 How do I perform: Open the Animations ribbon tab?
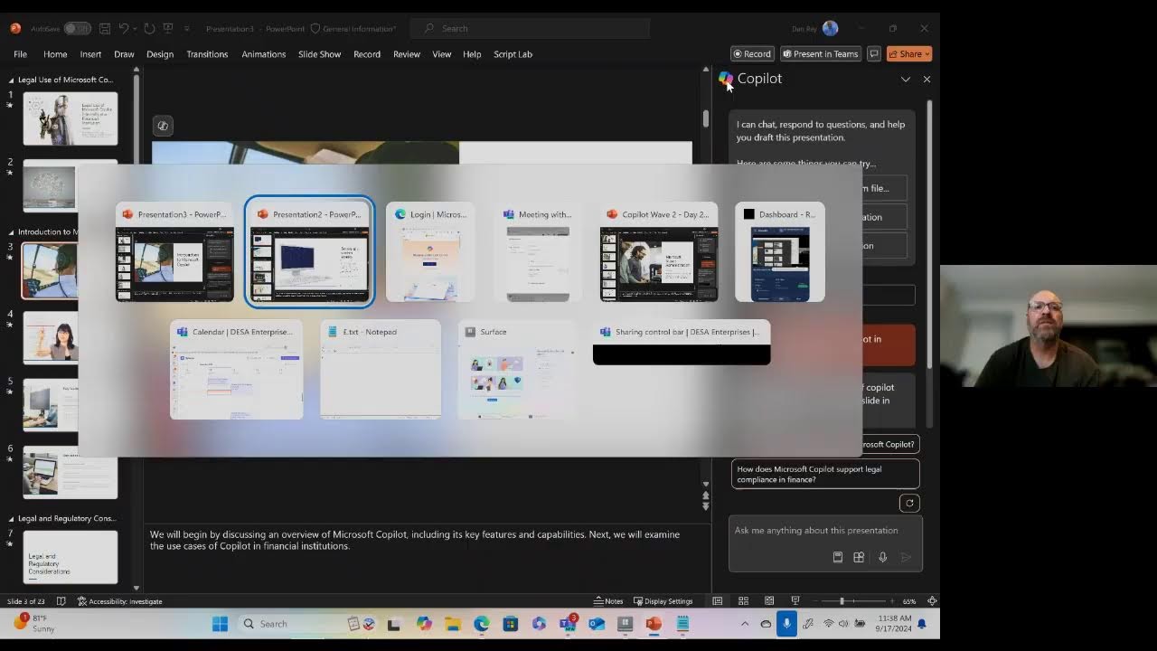tap(263, 54)
